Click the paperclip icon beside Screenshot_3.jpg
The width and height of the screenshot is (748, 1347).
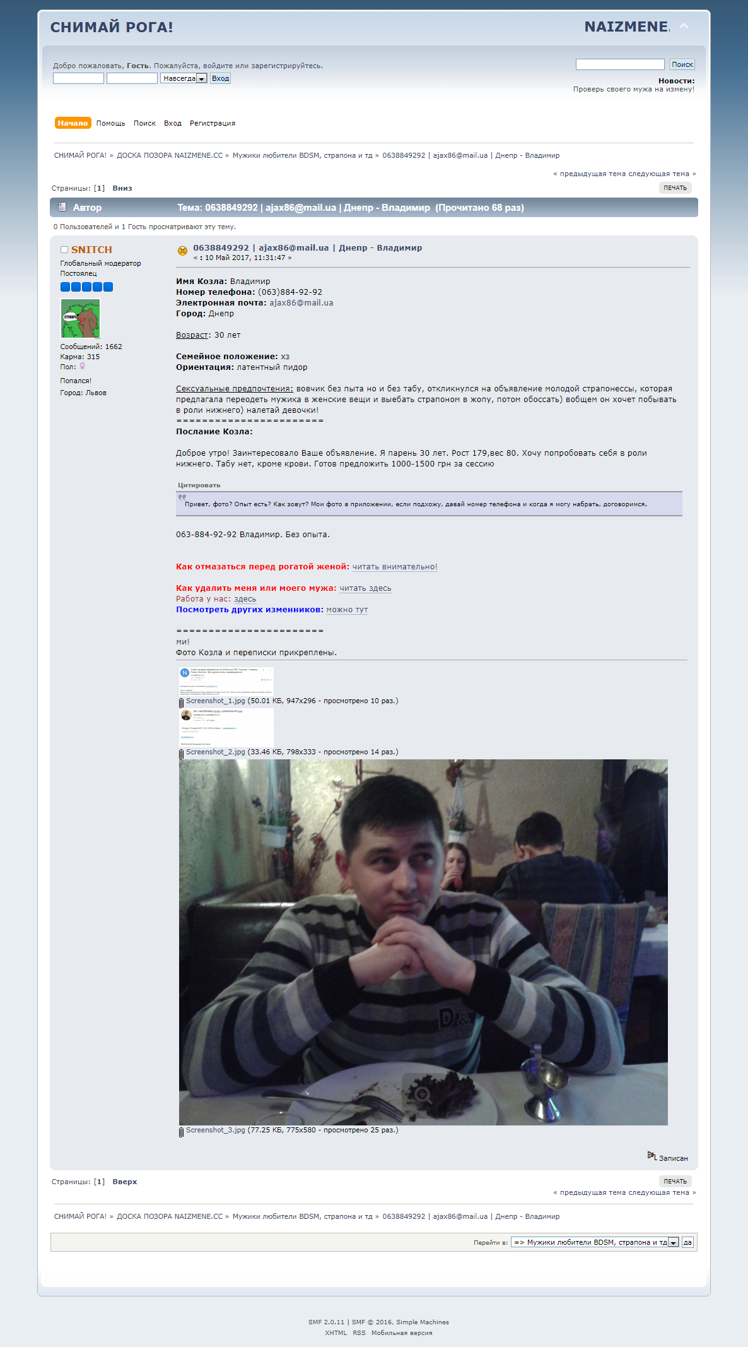point(181,1132)
